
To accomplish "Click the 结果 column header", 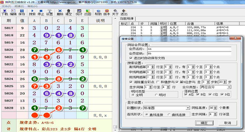I will 227,24.
